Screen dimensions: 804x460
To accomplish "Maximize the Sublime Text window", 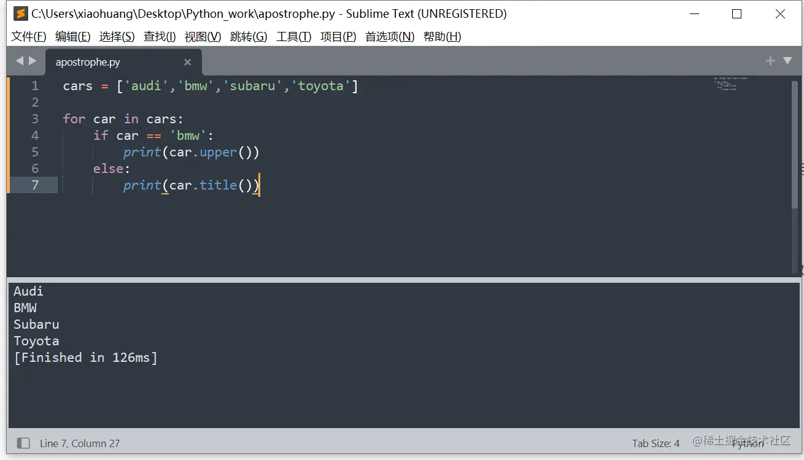I will [x=737, y=13].
